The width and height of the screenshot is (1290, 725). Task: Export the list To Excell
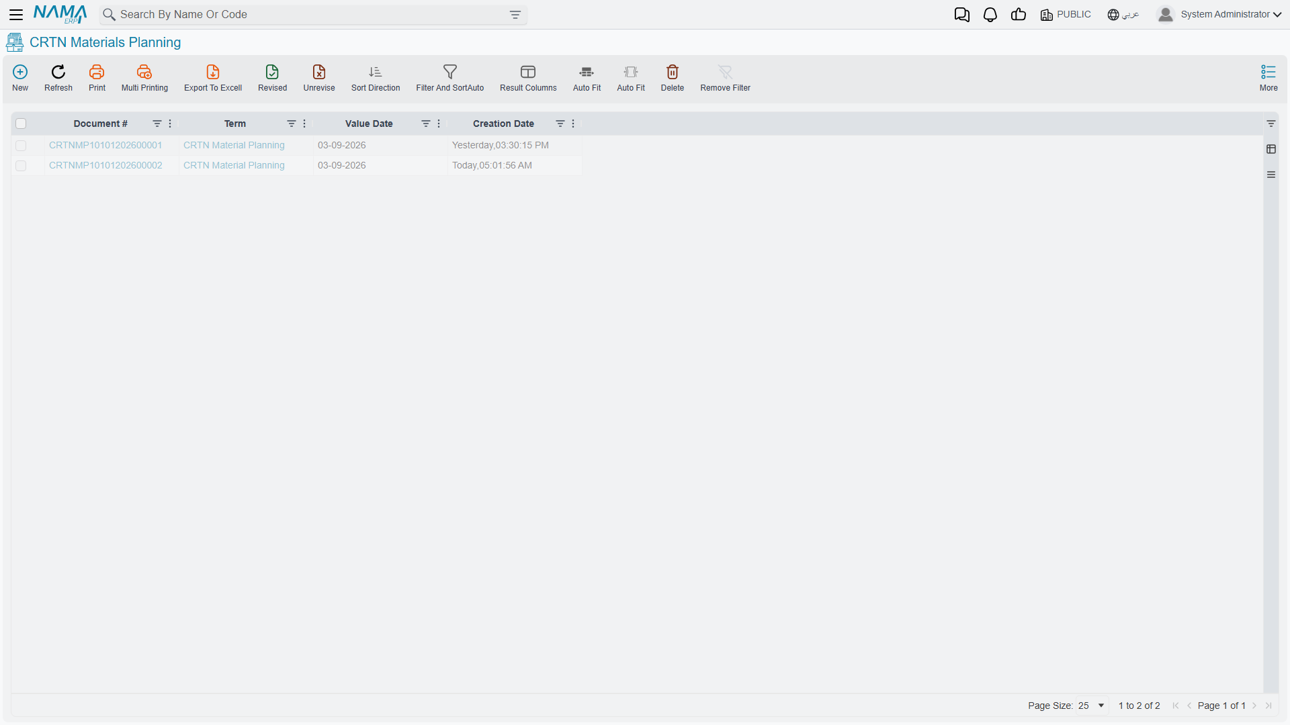[x=213, y=78]
